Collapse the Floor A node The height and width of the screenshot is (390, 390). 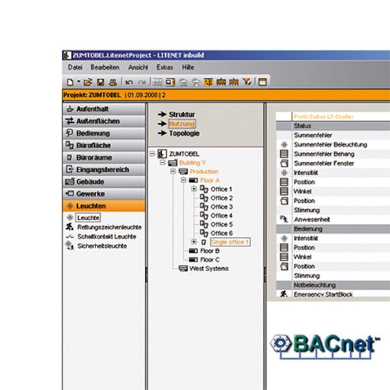pos(183,180)
